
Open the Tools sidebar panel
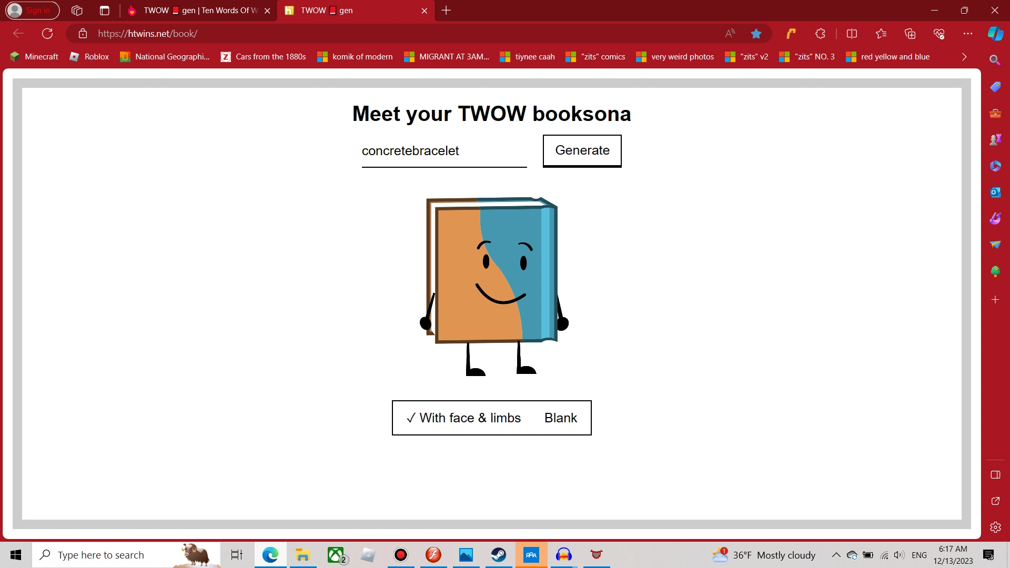coord(995,113)
